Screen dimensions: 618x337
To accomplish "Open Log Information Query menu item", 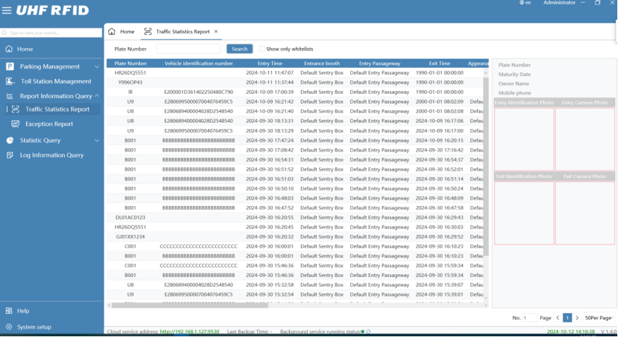I will pyautogui.click(x=52, y=155).
